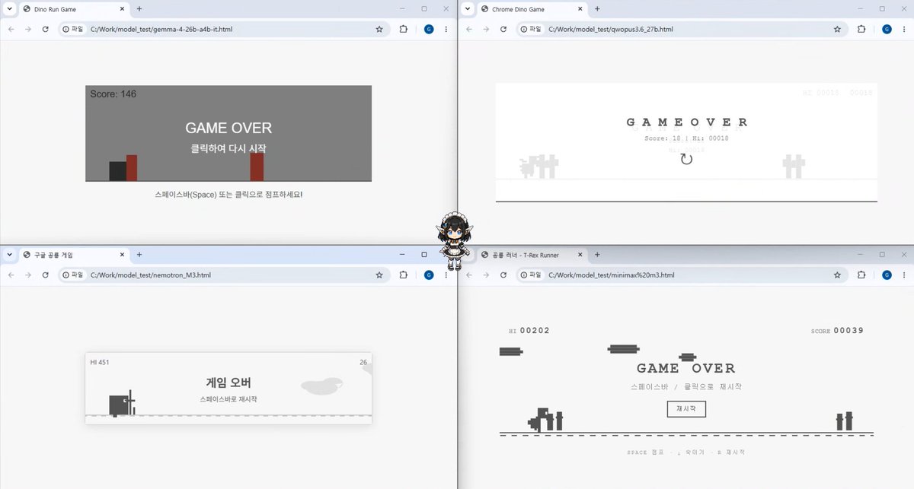Viewport: 914px width, 489px height.
Task: Open Chrome menu in Dino Run Game window
Action: click(x=446, y=29)
